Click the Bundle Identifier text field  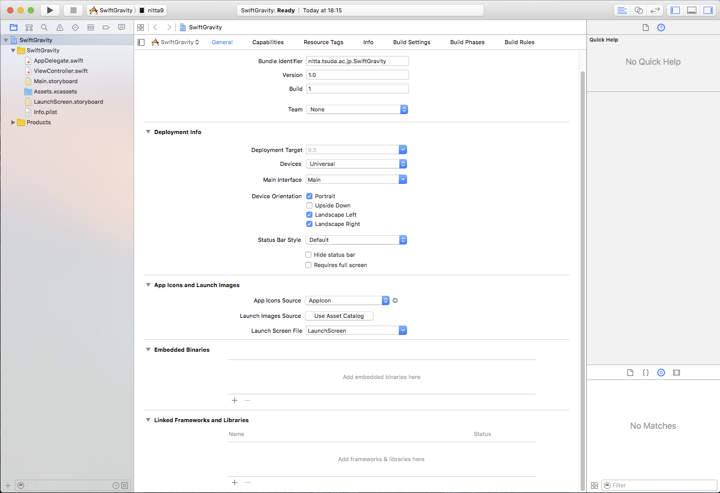(x=357, y=61)
